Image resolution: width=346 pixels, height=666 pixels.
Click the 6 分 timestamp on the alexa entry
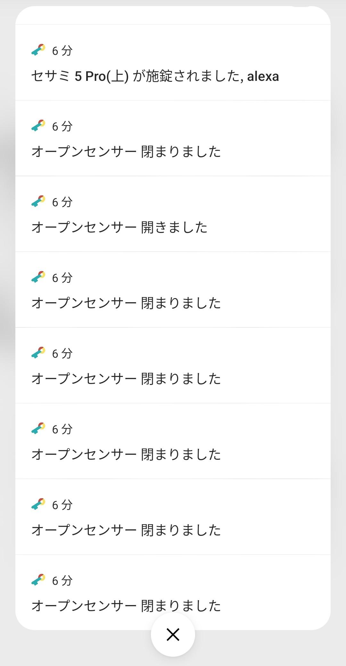tap(62, 51)
